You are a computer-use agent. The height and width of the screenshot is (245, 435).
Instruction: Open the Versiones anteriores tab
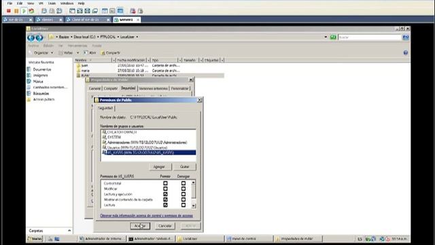point(153,88)
